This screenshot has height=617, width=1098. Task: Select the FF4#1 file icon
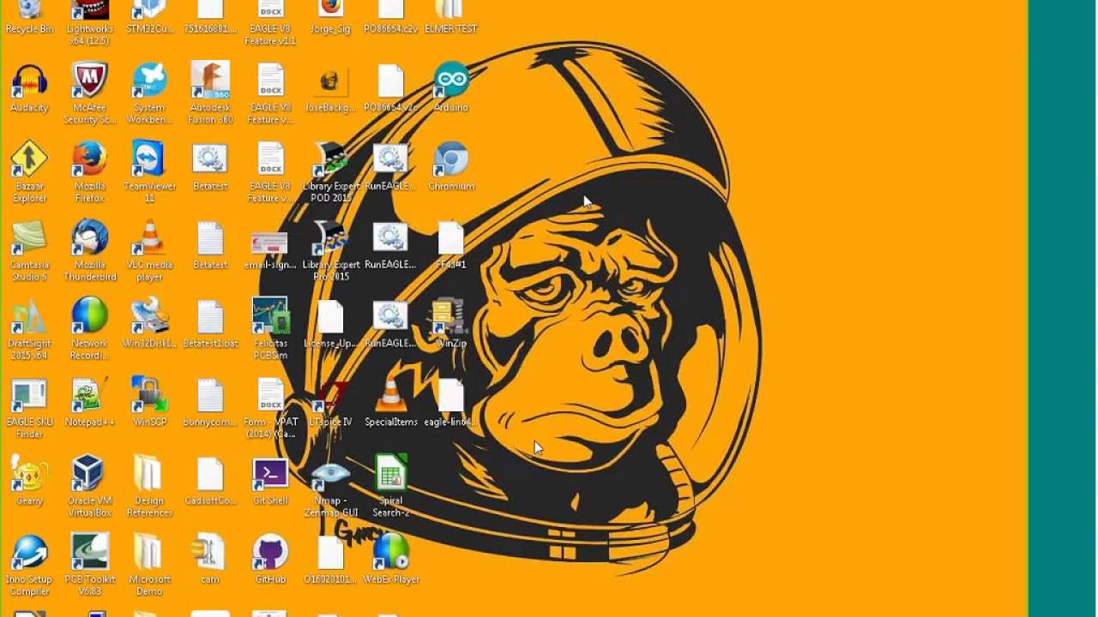coord(451,238)
